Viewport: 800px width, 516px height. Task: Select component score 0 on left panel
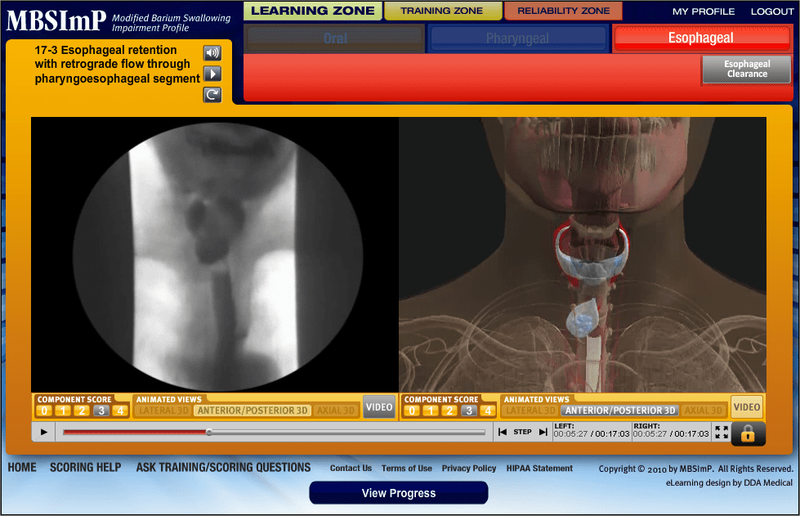[45, 411]
